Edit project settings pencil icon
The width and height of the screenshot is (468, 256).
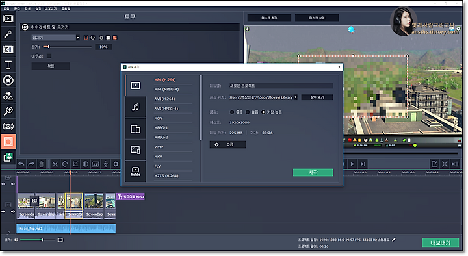394,240
